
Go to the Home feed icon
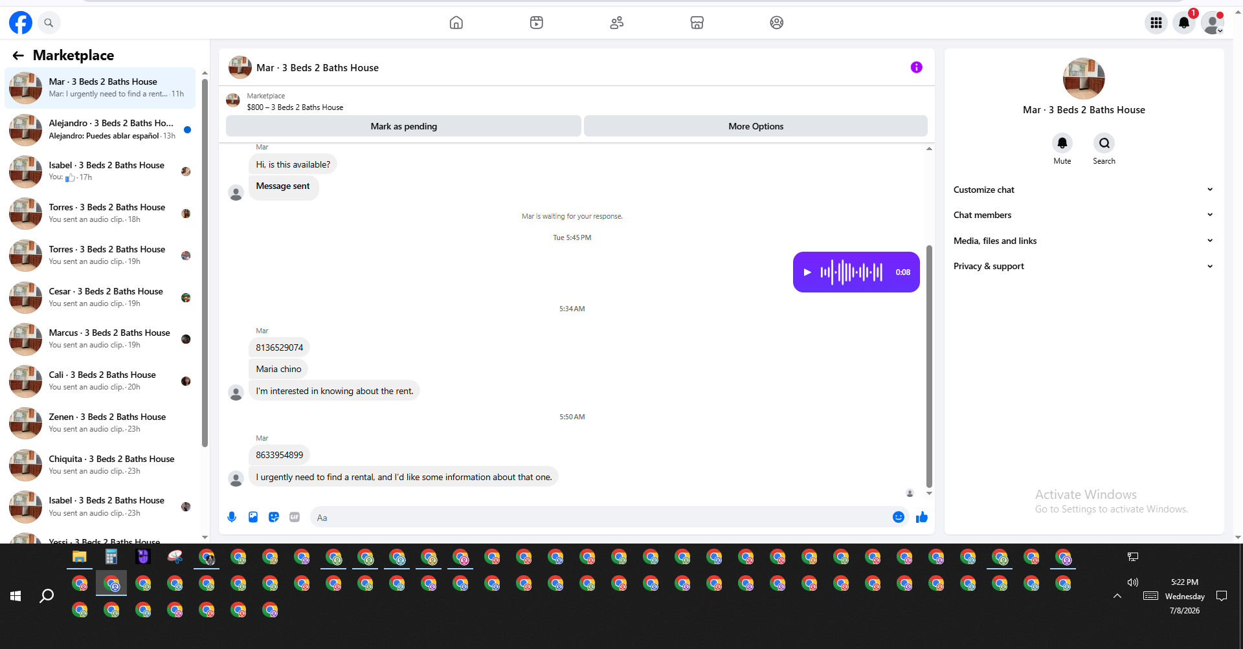point(456,23)
